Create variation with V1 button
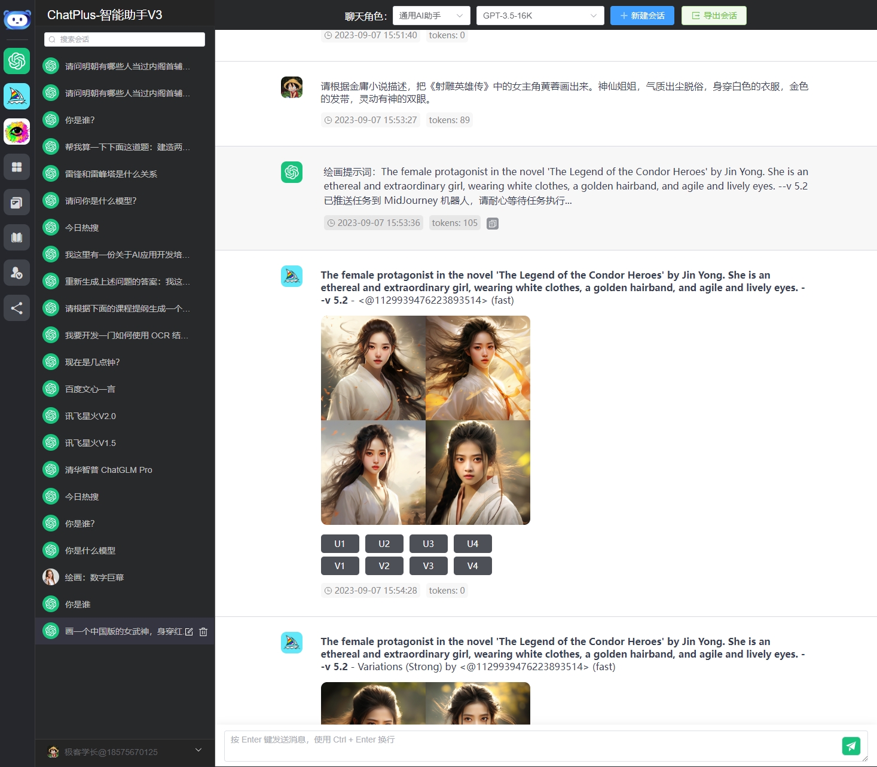Viewport: 877px width, 767px height. coord(340,566)
